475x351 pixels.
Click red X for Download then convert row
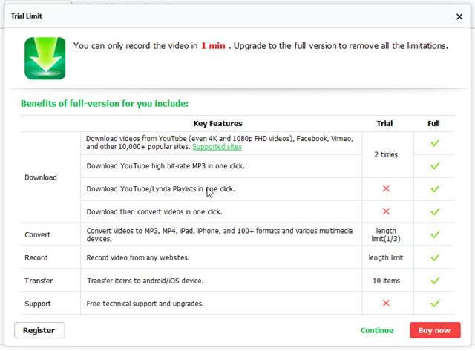tap(385, 211)
